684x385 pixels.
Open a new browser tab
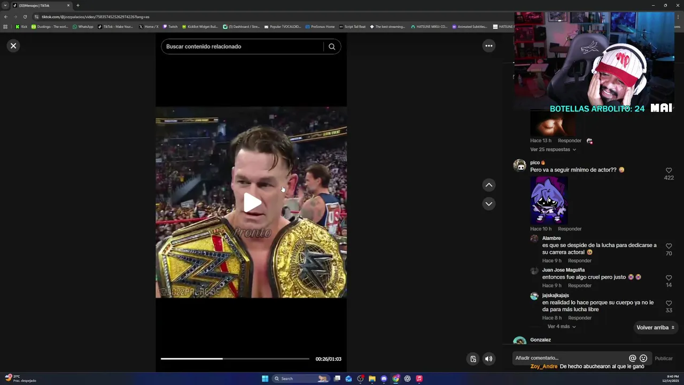pyautogui.click(x=78, y=5)
